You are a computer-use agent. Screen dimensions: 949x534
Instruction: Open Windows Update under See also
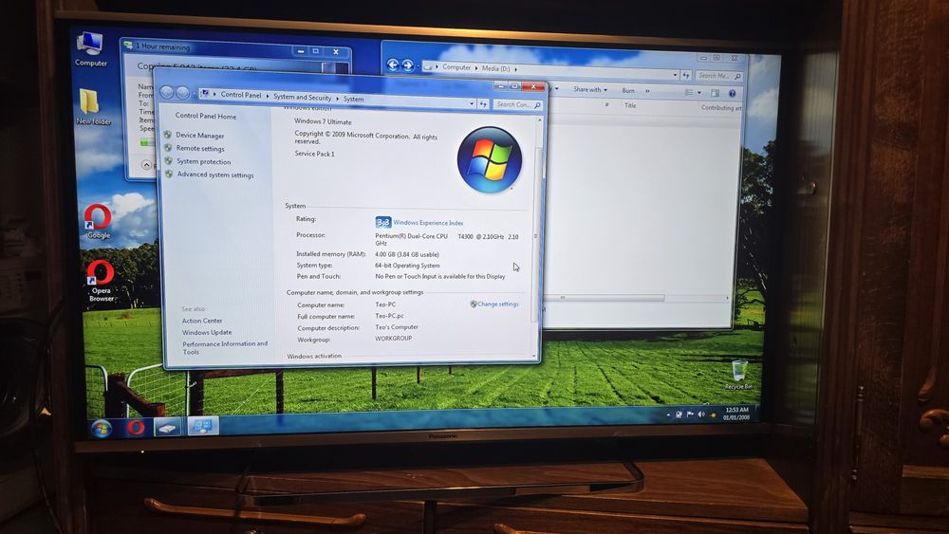[207, 332]
